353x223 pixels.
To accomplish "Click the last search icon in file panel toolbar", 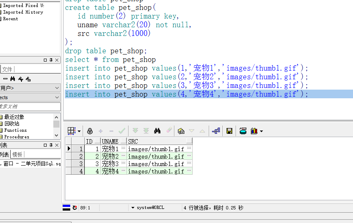I will point(28,79).
